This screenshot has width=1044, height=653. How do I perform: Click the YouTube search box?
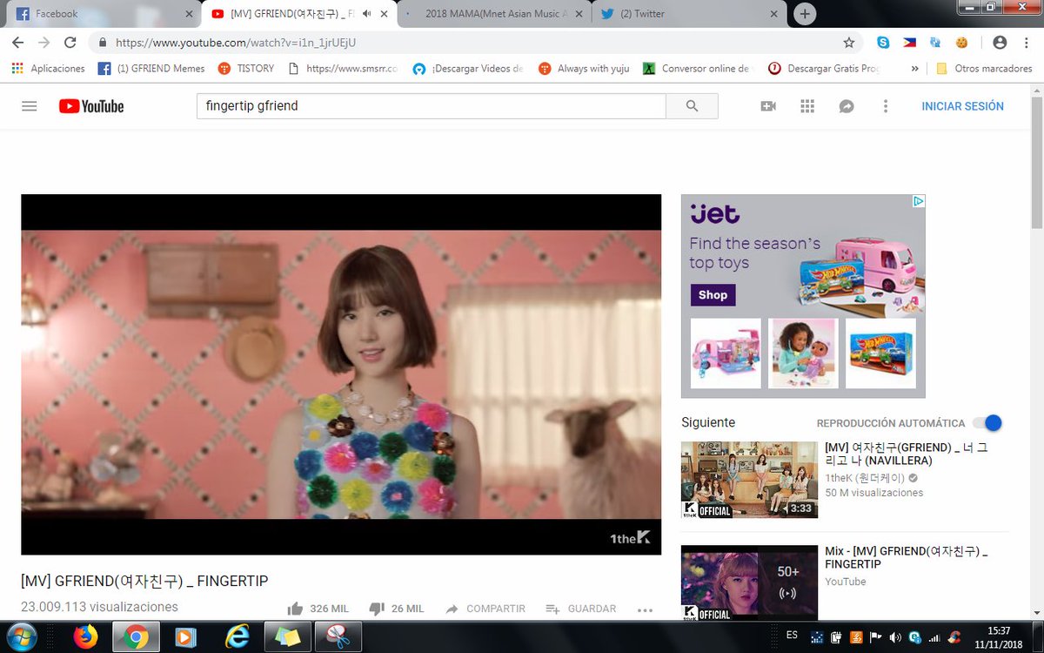(432, 106)
